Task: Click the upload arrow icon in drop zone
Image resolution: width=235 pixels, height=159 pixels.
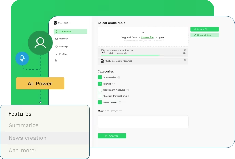Action: click(143, 33)
